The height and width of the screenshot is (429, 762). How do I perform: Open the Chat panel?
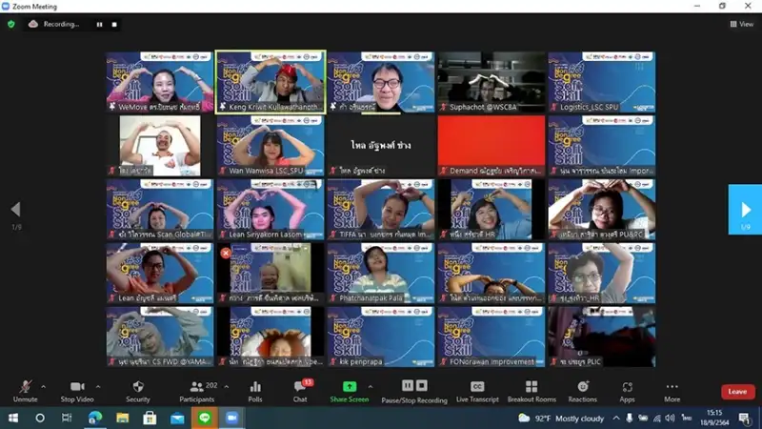300,391
